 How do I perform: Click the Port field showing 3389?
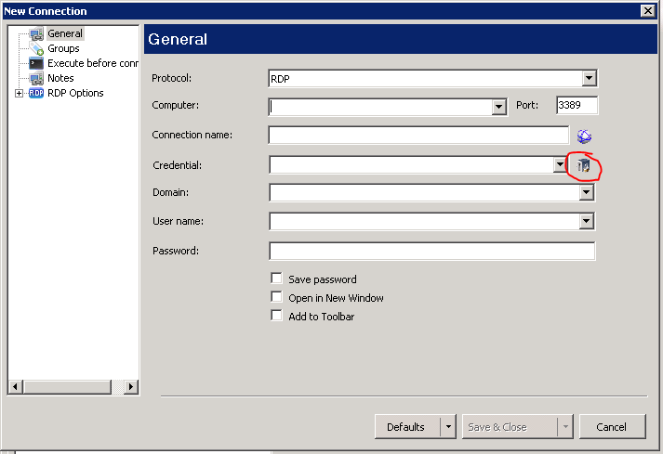tap(577, 105)
